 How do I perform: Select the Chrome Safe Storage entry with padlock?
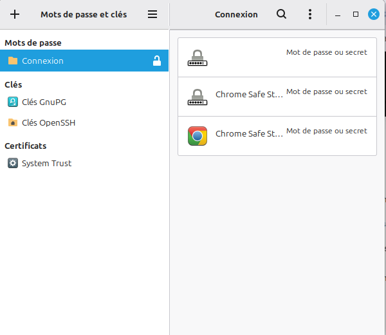click(249, 95)
